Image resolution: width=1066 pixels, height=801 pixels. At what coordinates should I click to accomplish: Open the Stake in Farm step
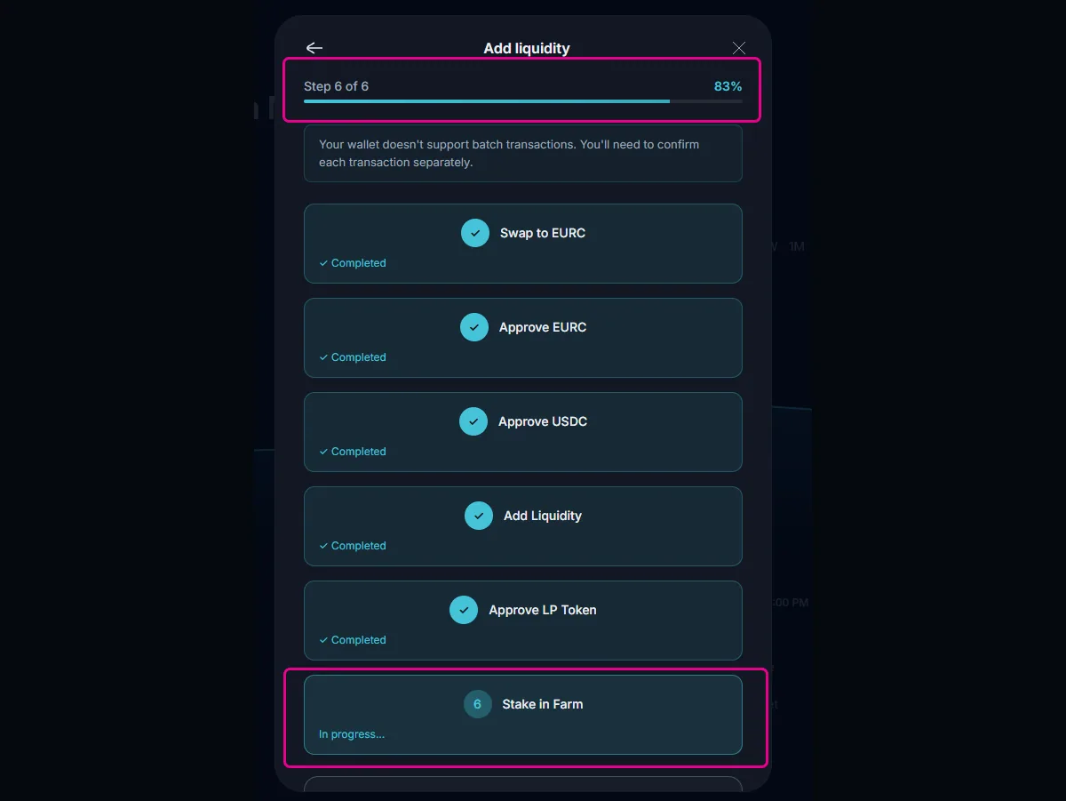coord(523,715)
